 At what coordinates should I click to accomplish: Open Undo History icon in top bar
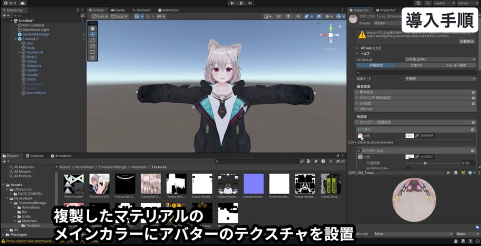pyautogui.click(x=418, y=3)
